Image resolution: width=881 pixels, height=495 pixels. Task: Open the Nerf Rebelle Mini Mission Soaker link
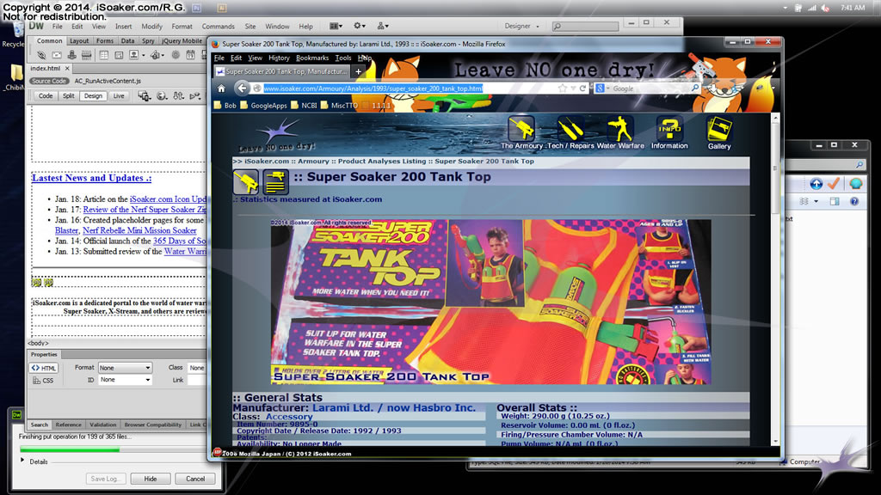pos(139,230)
